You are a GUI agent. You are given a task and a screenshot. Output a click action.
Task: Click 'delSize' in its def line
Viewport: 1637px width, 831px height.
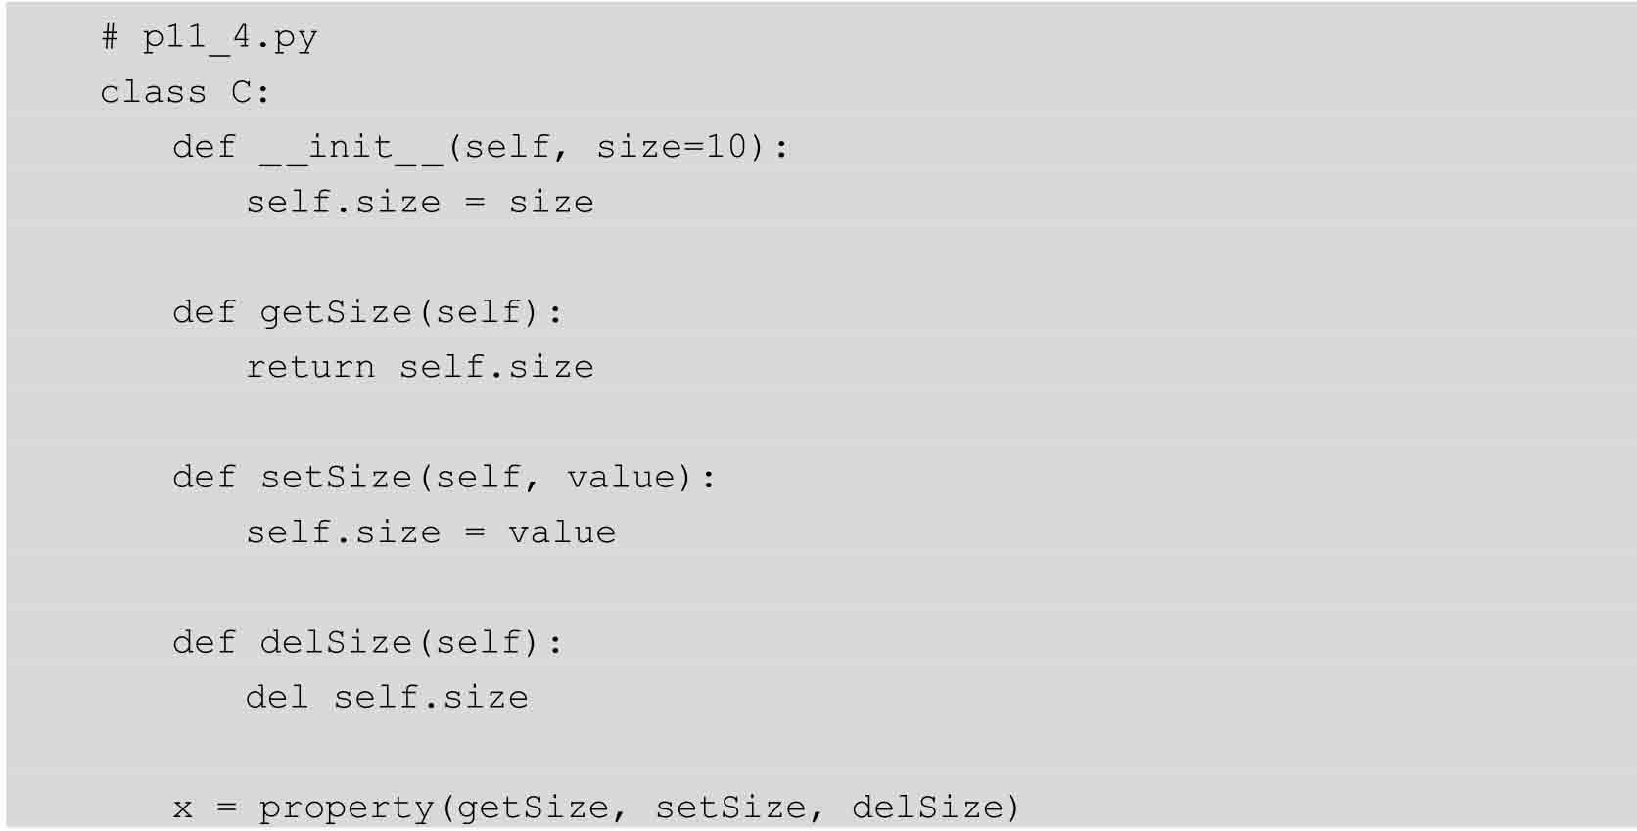336,643
